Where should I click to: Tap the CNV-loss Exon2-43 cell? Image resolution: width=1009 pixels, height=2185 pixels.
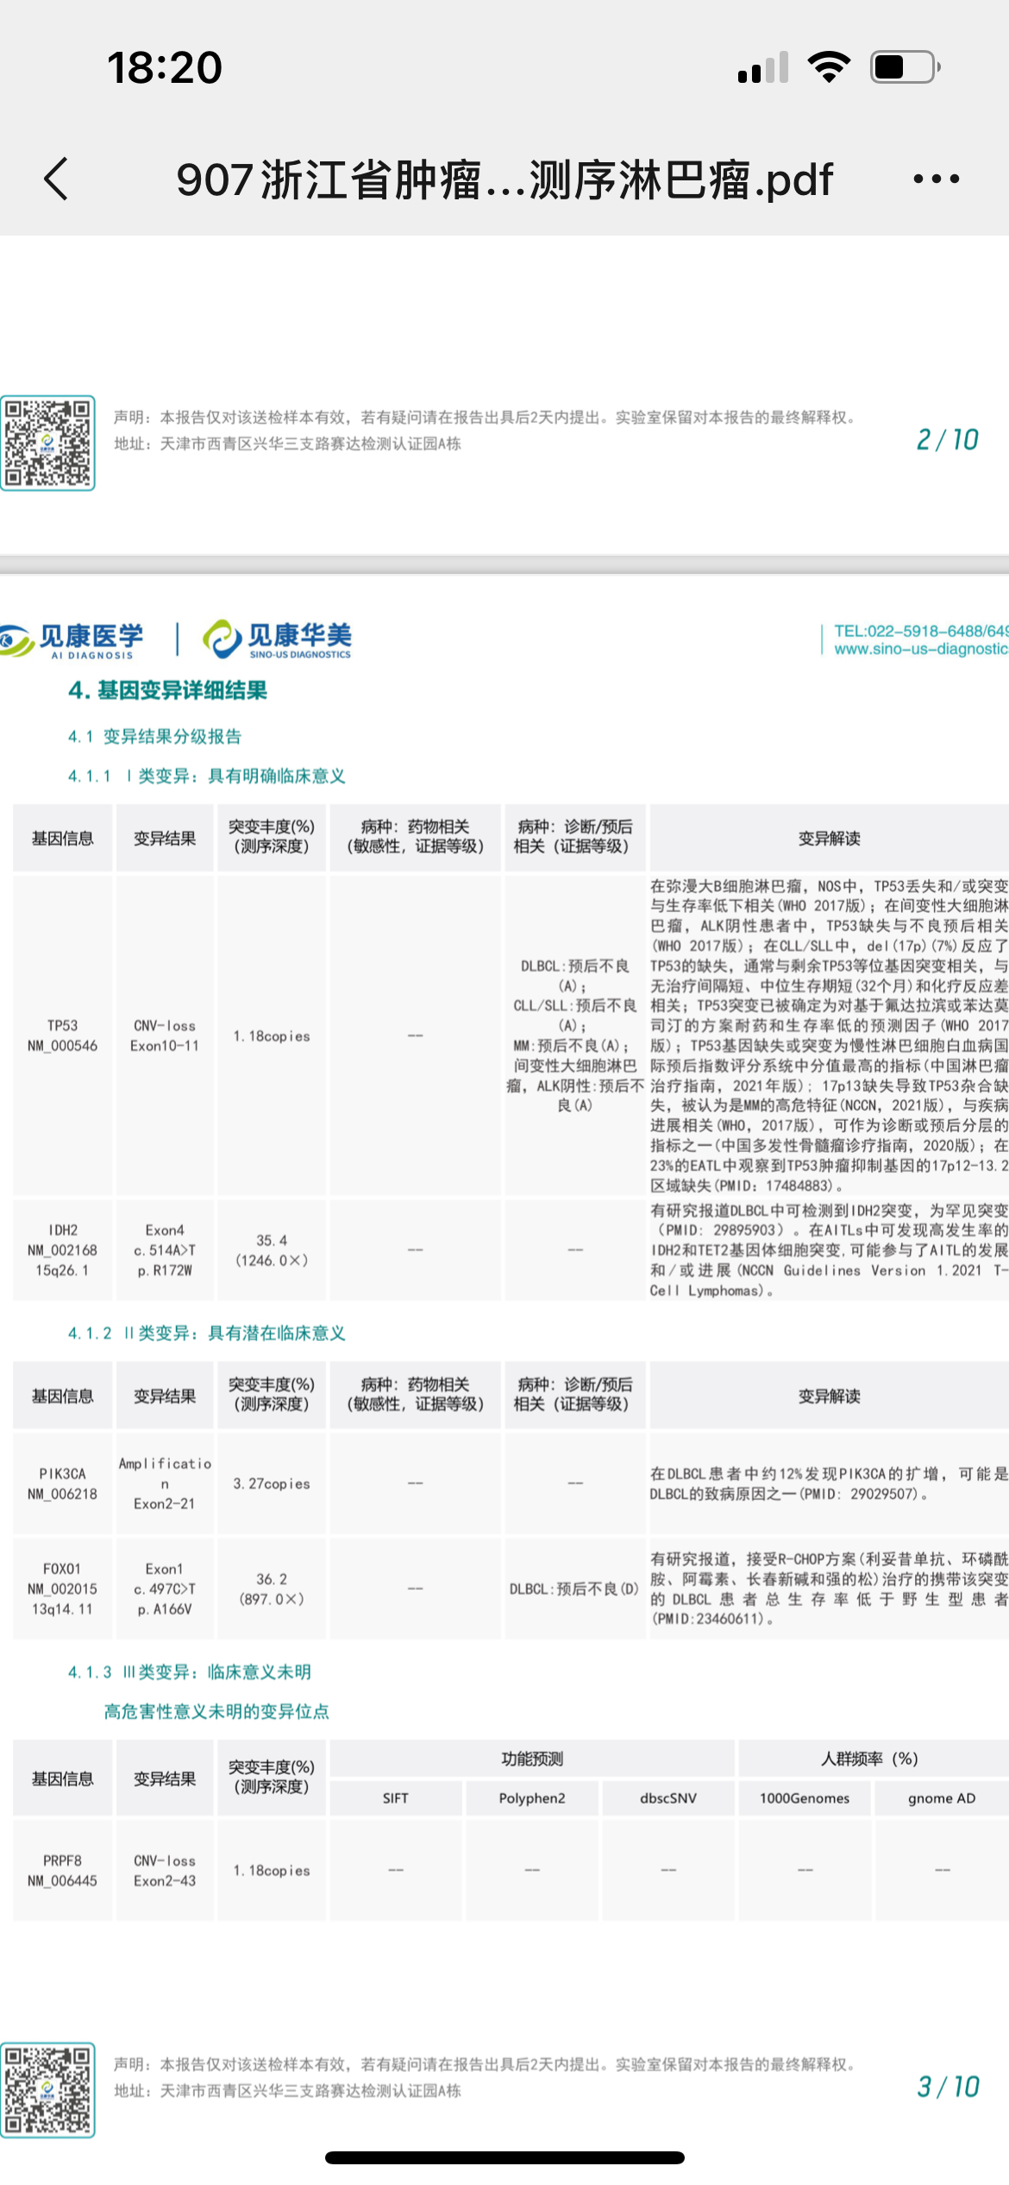pos(165,1870)
